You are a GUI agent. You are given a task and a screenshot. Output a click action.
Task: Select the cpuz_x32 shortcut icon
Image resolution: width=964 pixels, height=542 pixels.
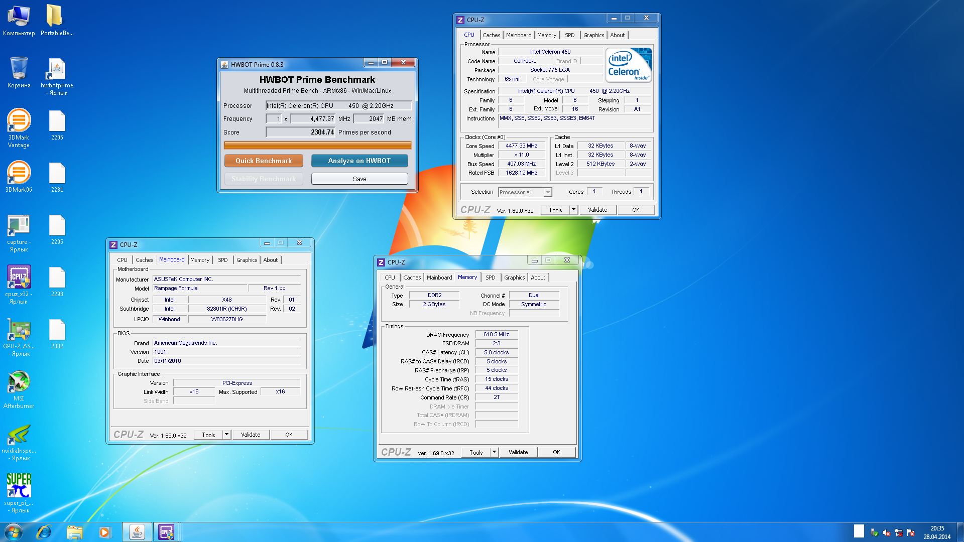coord(19,285)
